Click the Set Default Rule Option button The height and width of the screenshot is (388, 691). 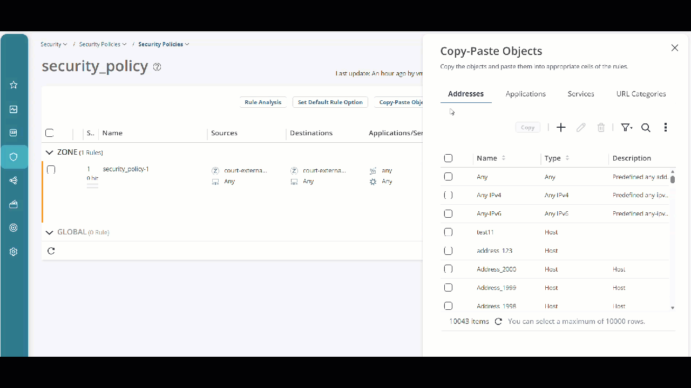(330, 102)
